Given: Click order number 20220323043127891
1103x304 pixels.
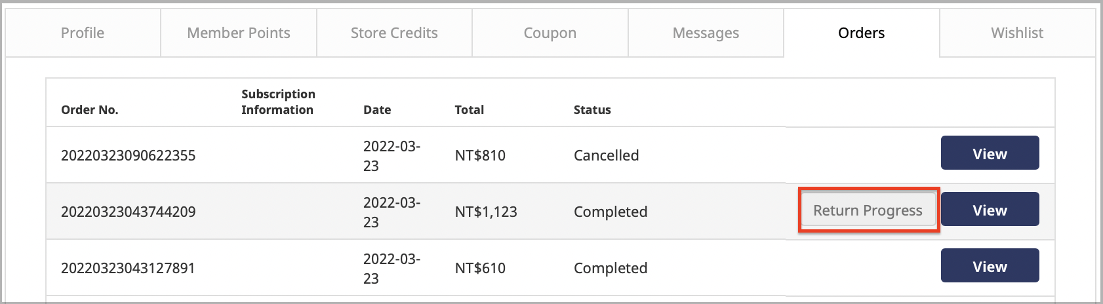Looking at the screenshot, I should pos(128,268).
